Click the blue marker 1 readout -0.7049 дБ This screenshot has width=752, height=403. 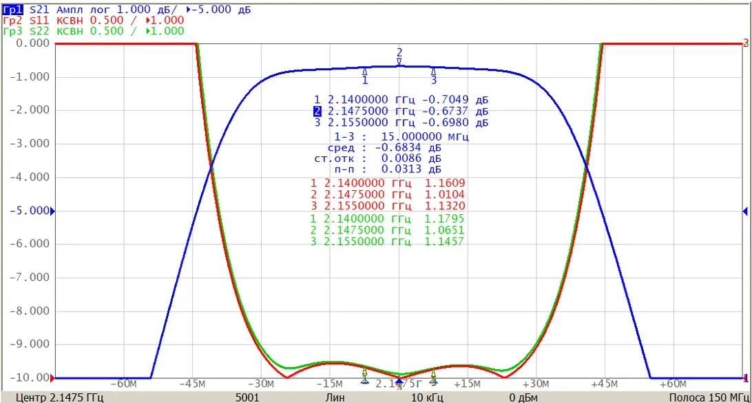(x=455, y=100)
